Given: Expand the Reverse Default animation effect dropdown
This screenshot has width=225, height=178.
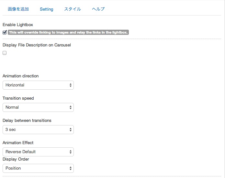Looking at the screenshot, I should (x=38, y=152).
